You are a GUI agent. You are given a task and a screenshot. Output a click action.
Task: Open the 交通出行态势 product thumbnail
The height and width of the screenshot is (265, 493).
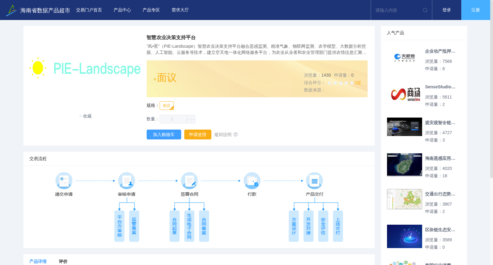point(405,199)
